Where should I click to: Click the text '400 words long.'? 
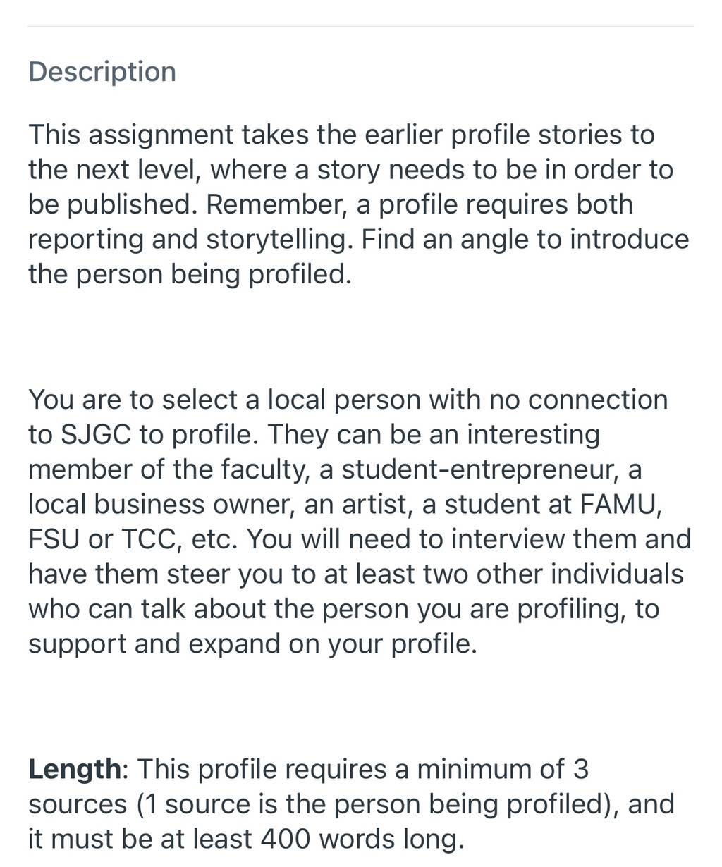(x=362, y=839)
